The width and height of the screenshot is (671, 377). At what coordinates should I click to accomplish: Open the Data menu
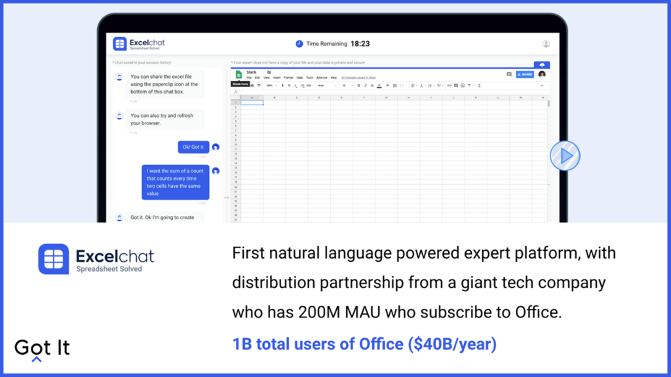(299, 78)
